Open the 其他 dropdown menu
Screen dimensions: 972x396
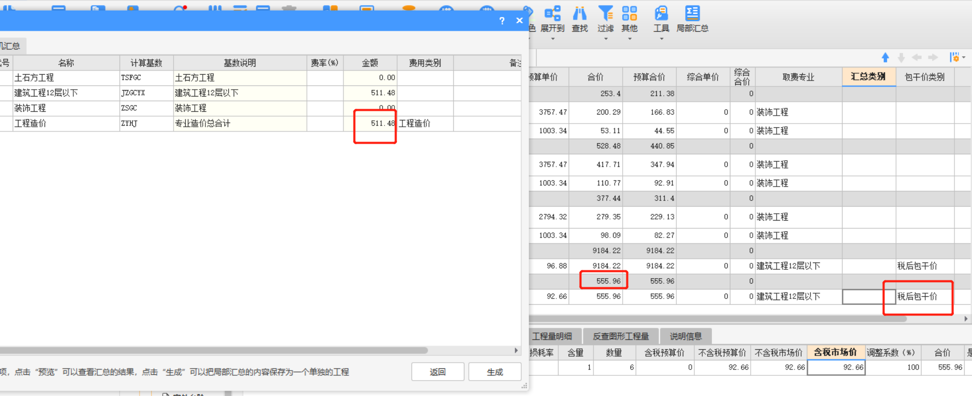[x=630, y=39]
